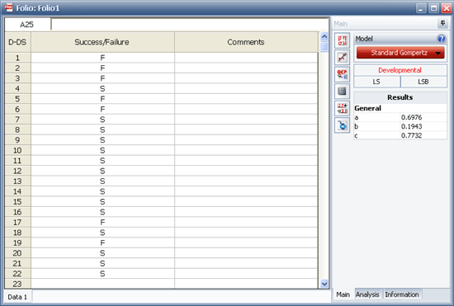Close the Folio1 window
This screenshot has width=454, height=306.
pyautogui.click(x=447, y=8)
